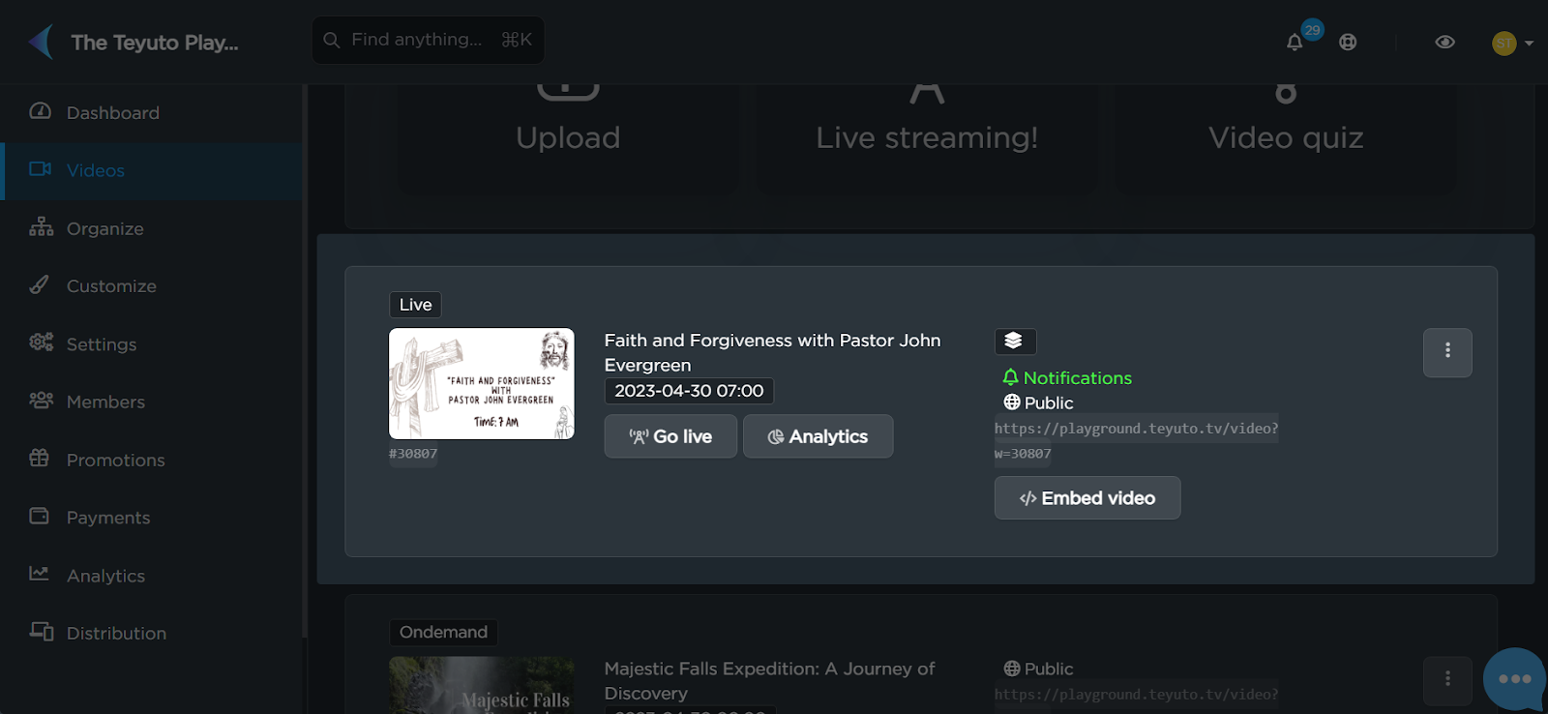This screenshot has height=714, width=1548.
Task: Open the user avatar menu
Action: pyautogui.click(x=1503, y=43)
